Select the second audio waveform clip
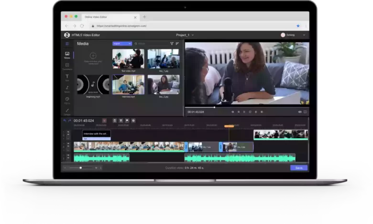This screenshot has width=373, height=224. (x=240, y=158)
